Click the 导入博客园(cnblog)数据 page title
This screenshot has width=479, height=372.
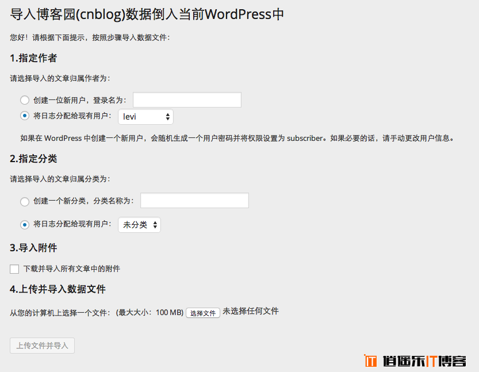(147, 14)
